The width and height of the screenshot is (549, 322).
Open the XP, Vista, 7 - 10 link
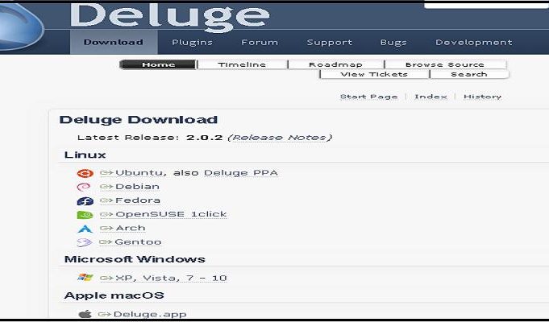coord(163,278)
